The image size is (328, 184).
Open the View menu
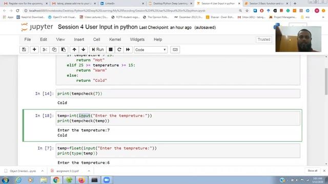tap(60, 39)
